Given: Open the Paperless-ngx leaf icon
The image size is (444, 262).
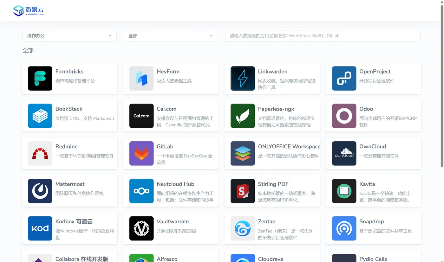Looking at the screenshot, I should tap(243, 116).
